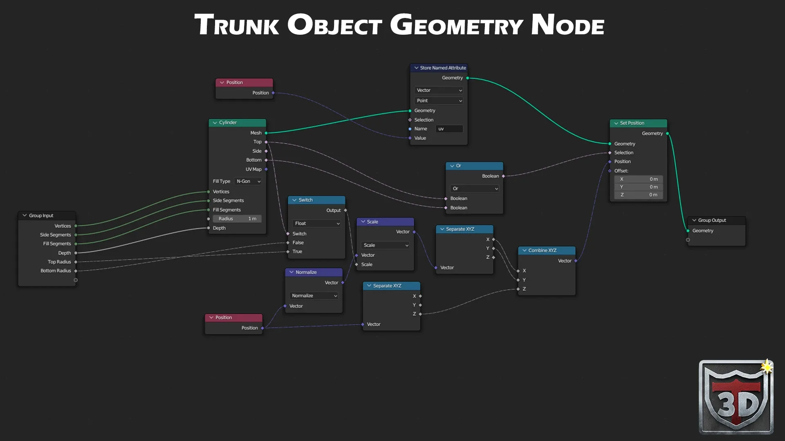Click the Radius input field on Cylinder
The image size is (785, 441).
coord(237,218)
